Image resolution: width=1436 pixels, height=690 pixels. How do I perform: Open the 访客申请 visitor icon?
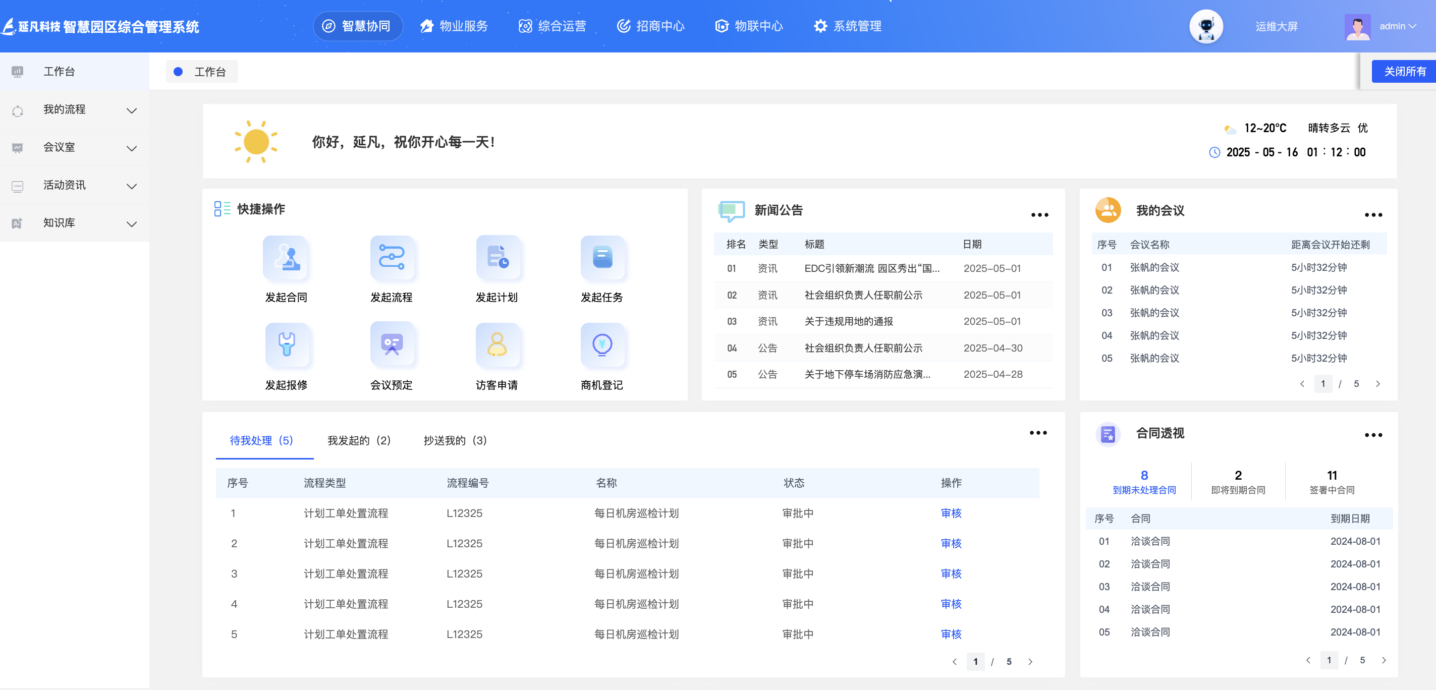tap(496, 345)
